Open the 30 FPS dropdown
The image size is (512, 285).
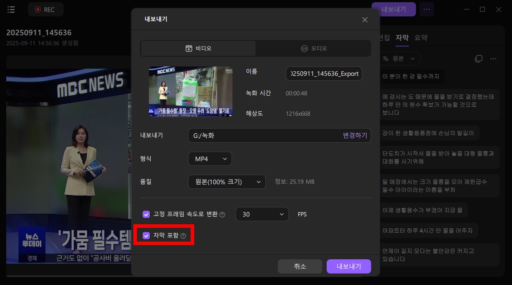[262, 215]
